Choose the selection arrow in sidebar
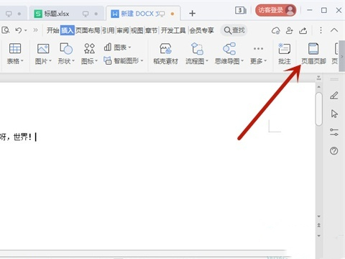Image resolution: width=345 pixels, height=259 pixels. (334, 114)
